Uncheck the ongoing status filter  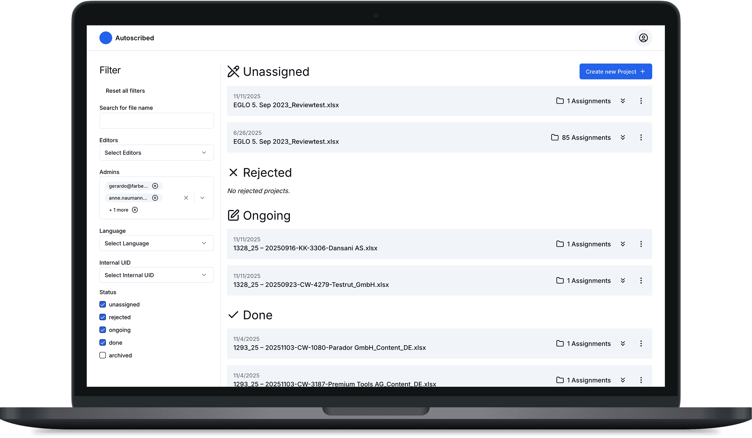pyautogui.click(x=102, y=330)
